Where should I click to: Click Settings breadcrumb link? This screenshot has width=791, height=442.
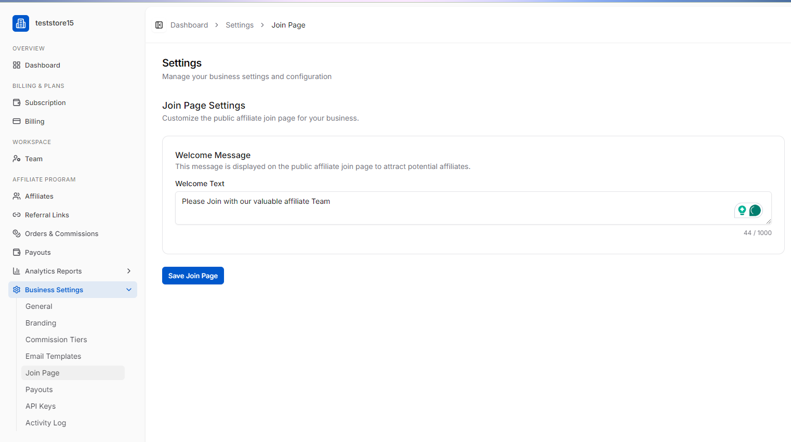(x=240, y=25)
